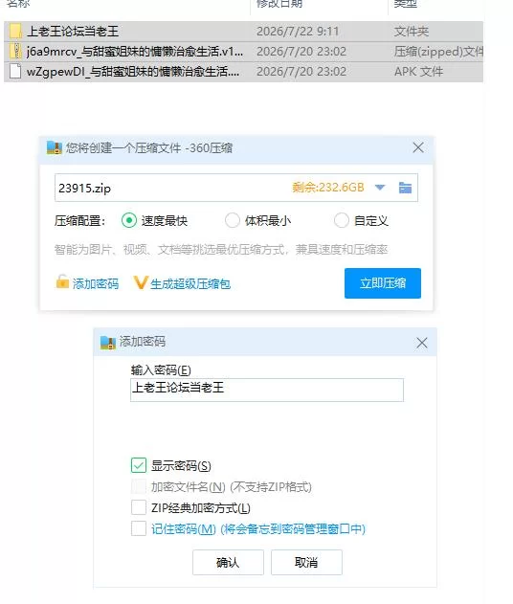Click the 输入密码(E) password field
The height and width of the screenshot is (604, 513).
[267, 390]
